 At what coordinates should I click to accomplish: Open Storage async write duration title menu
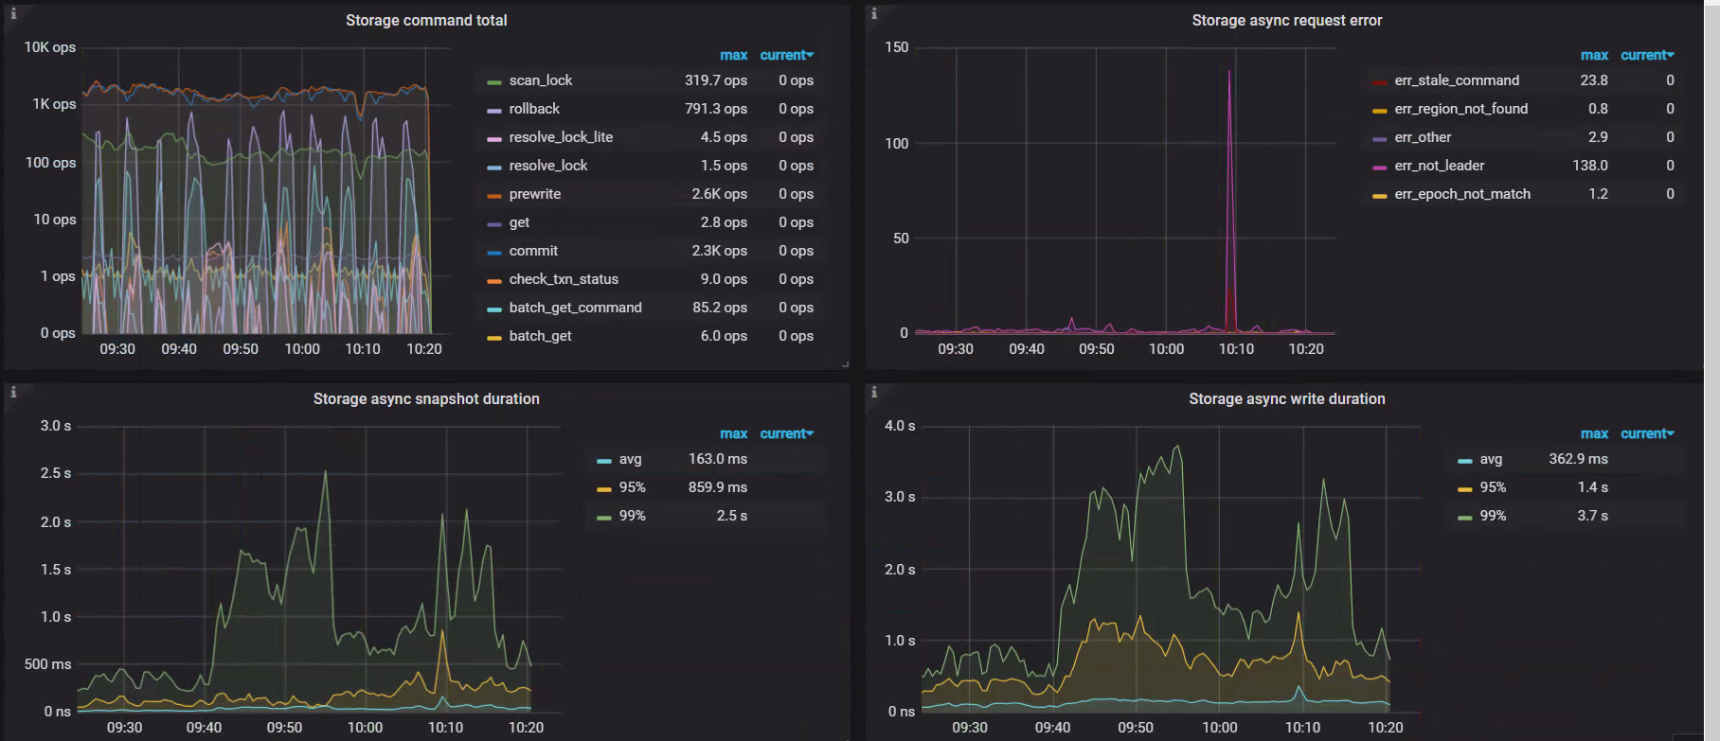(1286, 399)
